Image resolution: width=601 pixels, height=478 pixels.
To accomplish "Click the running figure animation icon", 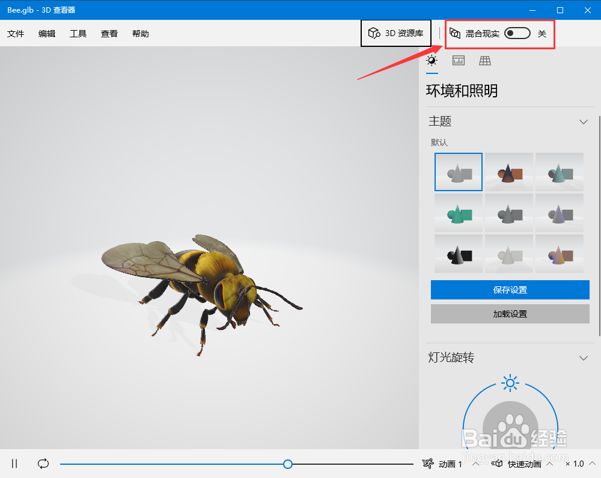I will [428, 464].
